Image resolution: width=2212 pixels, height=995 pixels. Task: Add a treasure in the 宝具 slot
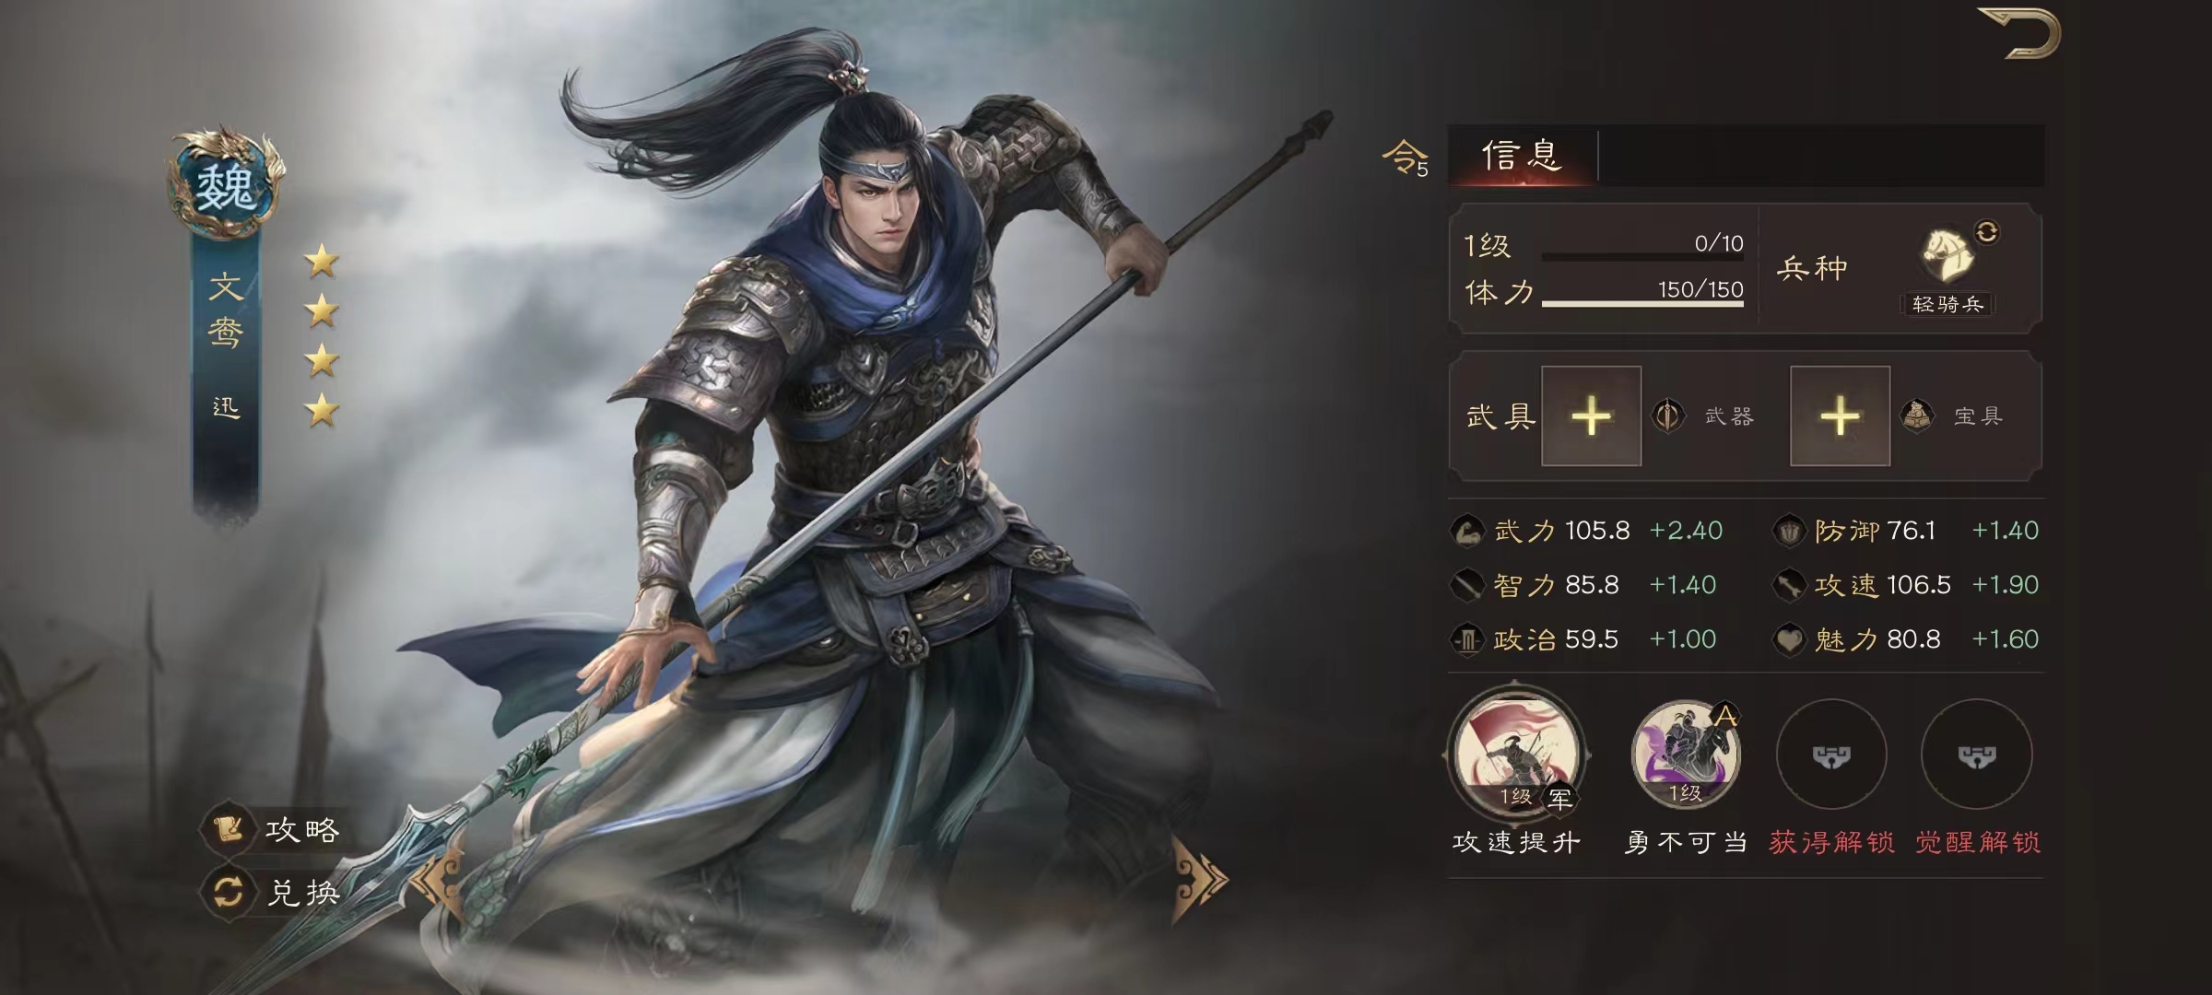pos(1840,416)
